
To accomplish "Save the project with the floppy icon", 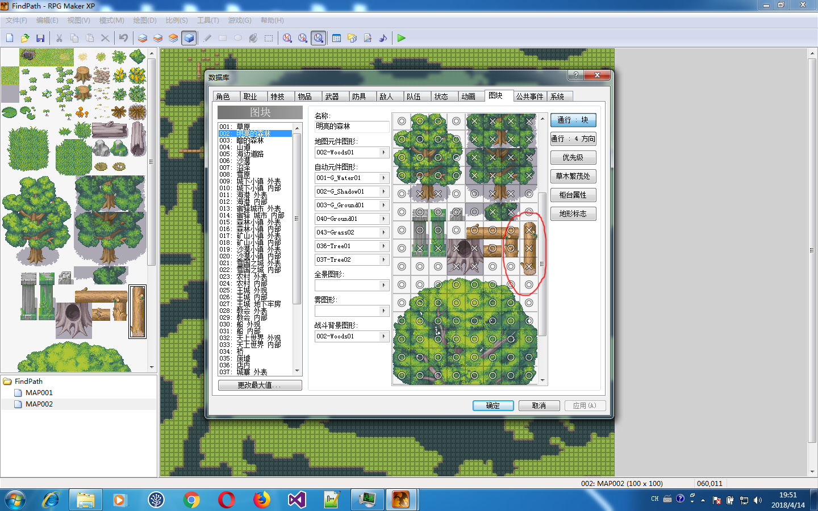I will [x=40, y=38].
